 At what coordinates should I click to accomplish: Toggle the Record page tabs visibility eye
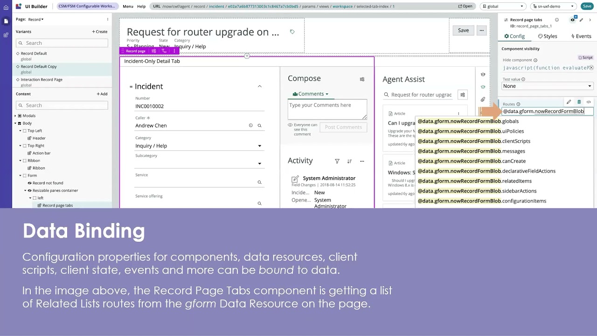pyautogui.click(x=573, y=20)
